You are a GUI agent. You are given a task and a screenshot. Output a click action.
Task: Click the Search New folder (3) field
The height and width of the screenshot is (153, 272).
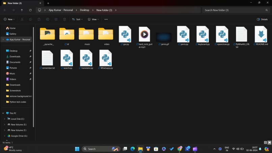tap(236, 10)
